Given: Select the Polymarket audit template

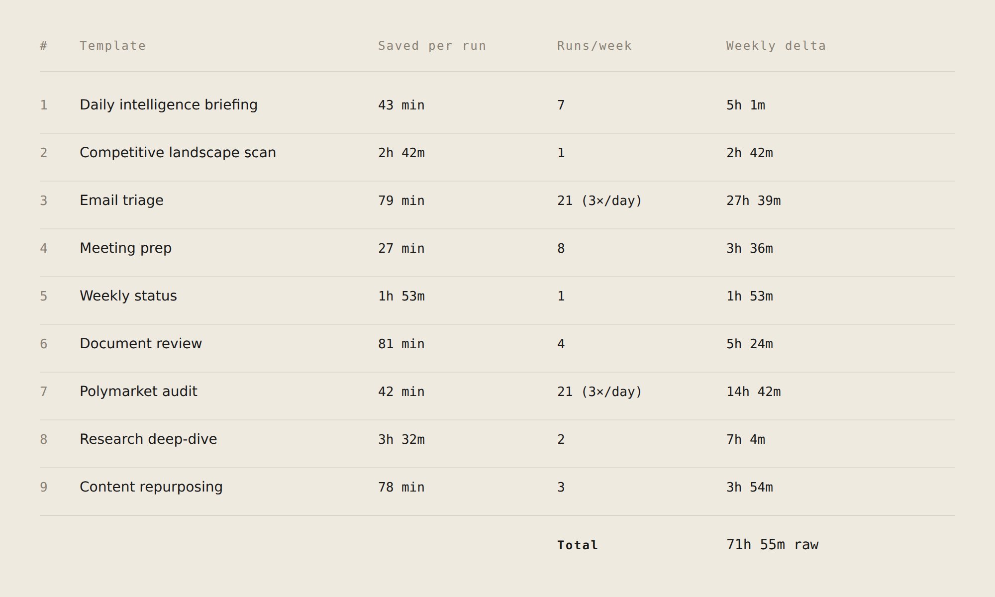Looking at the screenshot, I should click(x=138, y=392).
